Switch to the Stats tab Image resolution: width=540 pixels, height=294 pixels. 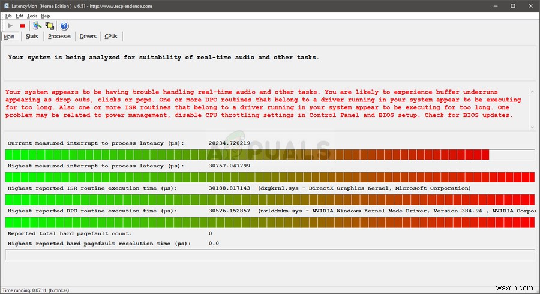click(32, 36)
